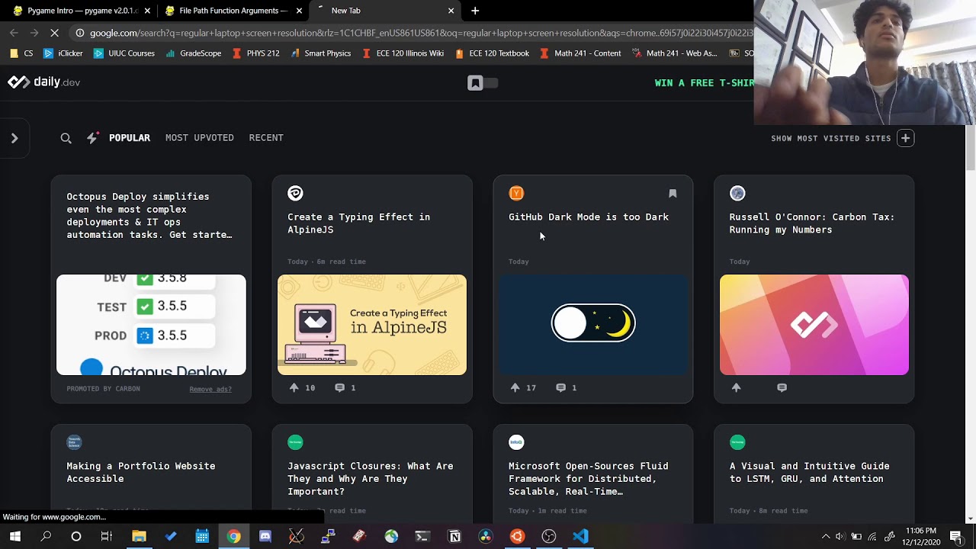The height and width of the screenshot is (549, 976).
Task: Open the Math 241 - Content bookmark
Action: (x=579, y=53)
